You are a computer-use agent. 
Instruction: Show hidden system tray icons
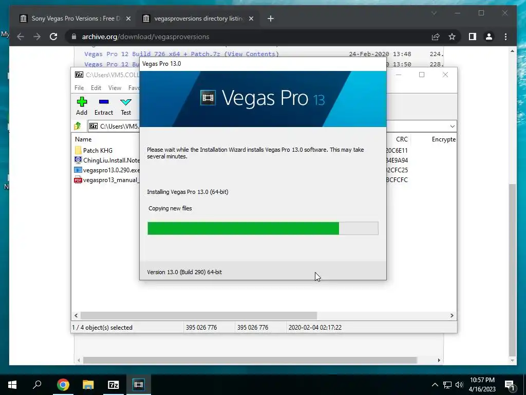(435, 385)
